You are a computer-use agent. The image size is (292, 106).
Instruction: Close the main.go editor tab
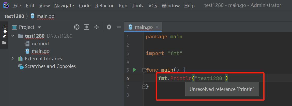click(x=157, y=27)
